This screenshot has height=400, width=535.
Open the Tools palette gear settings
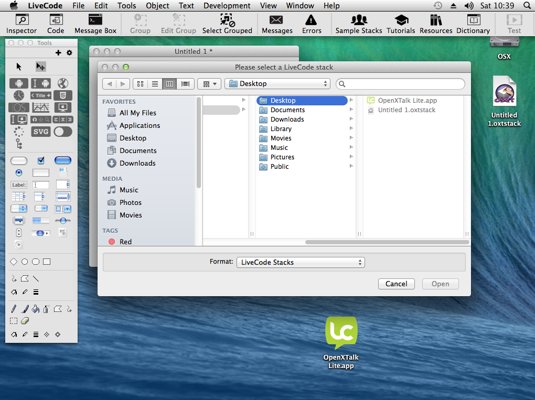(69, 52)
